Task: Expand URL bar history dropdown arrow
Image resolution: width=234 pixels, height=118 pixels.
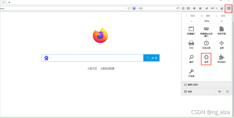Action: (x=126, y=8)
